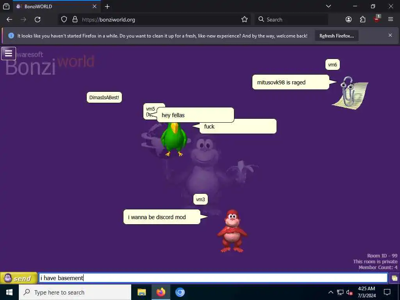Click the uBlock Origin extension icon
Screen dimensions: 400x300
[x=377, y=19]
